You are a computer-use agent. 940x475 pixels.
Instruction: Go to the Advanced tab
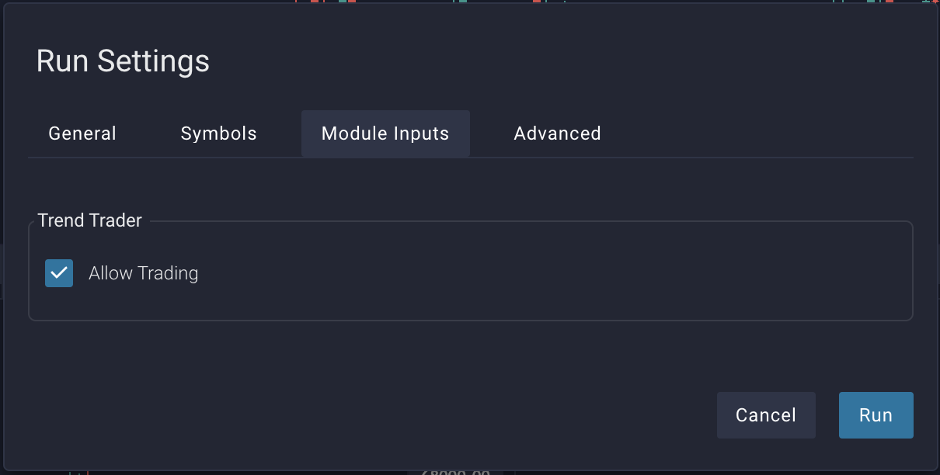[x=557, y=133]
